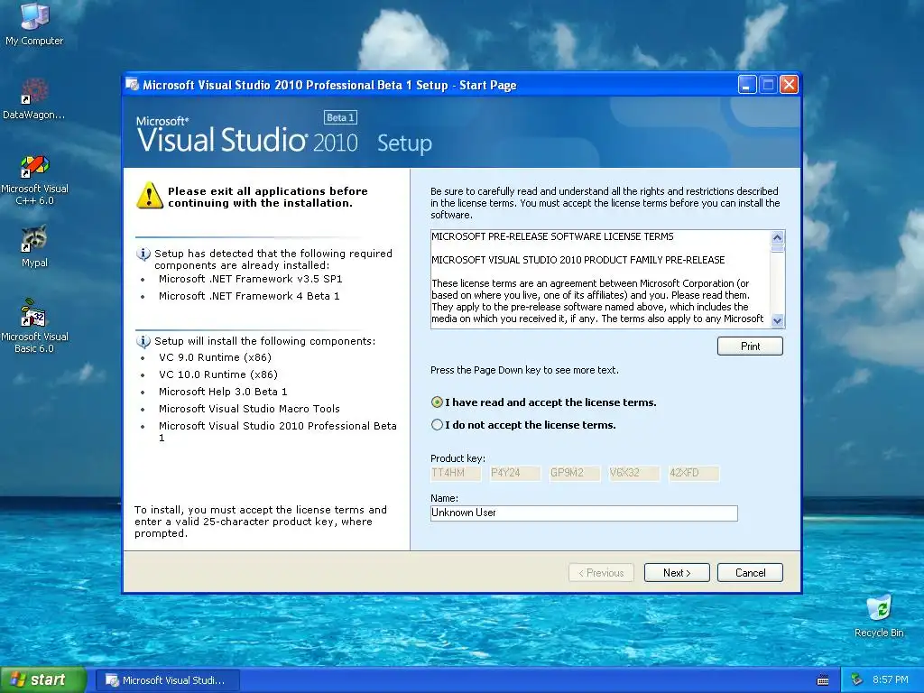Click the 'Microsoft Help 3.0 Beta 1' entry
The width and height of the screenshot is (924, 693).
pyautogui.click(x=223, y=392)
